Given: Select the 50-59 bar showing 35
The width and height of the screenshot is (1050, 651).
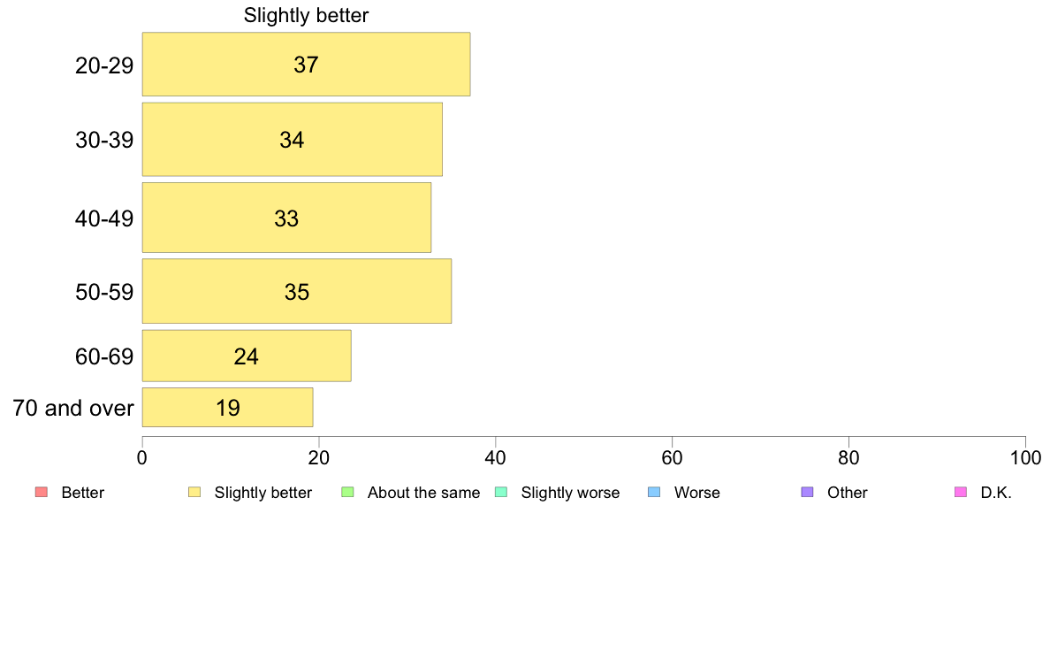Looking at the screenshot, I should click(x=296, y=291).
